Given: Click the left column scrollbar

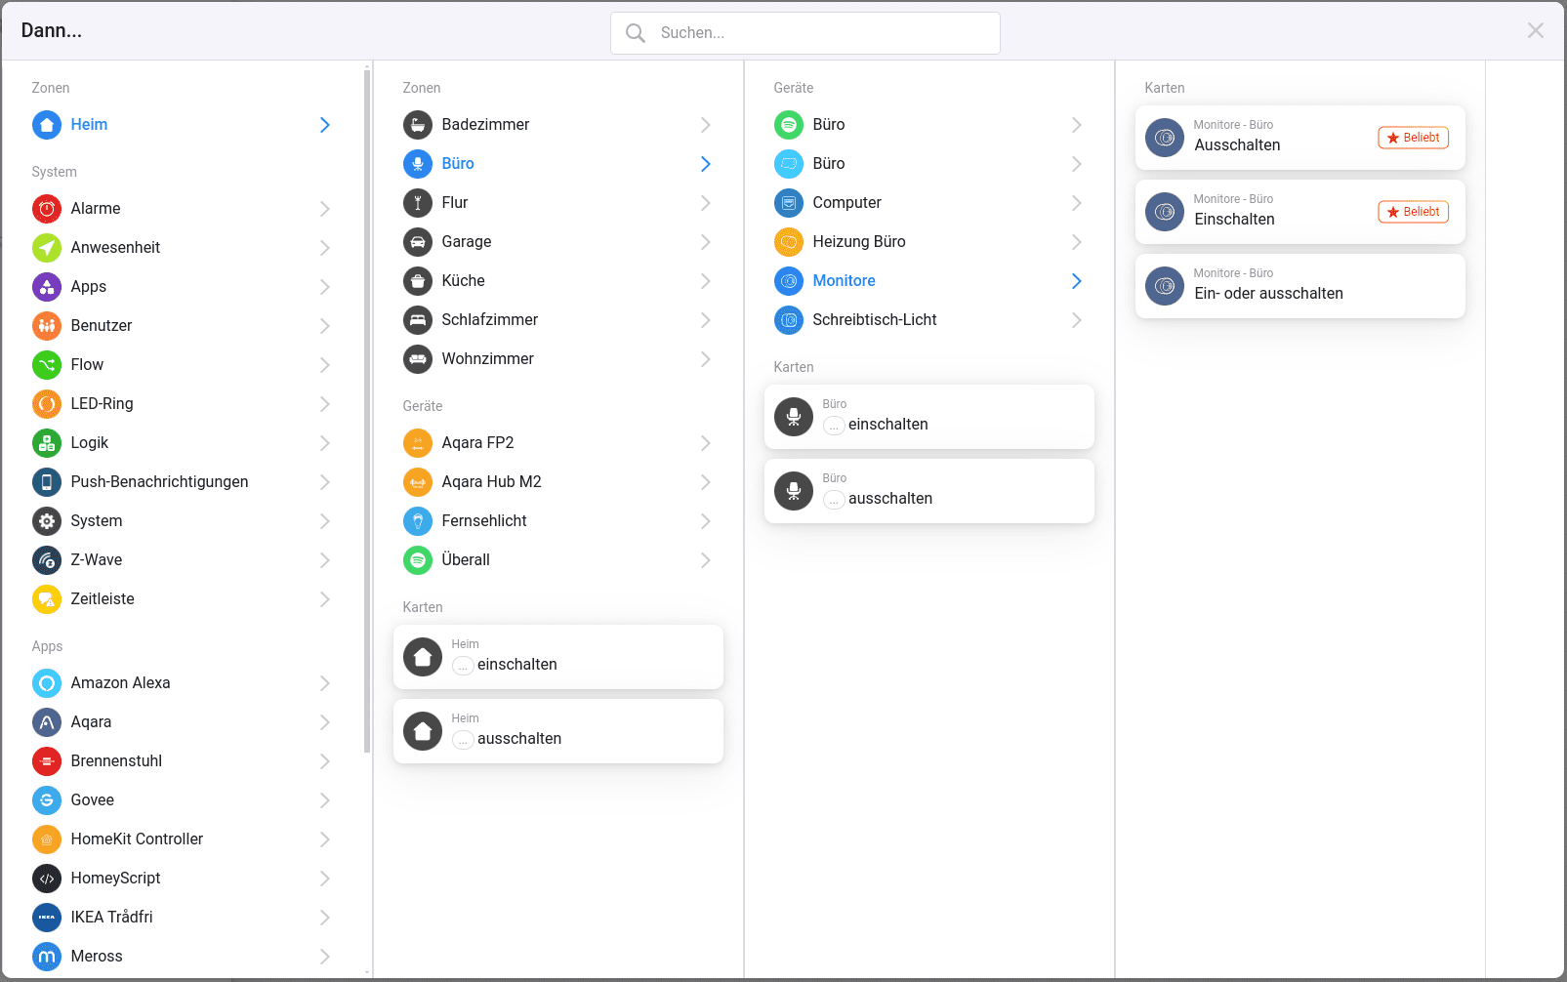Looking at the screenshot, I should [x=367, y=410].
